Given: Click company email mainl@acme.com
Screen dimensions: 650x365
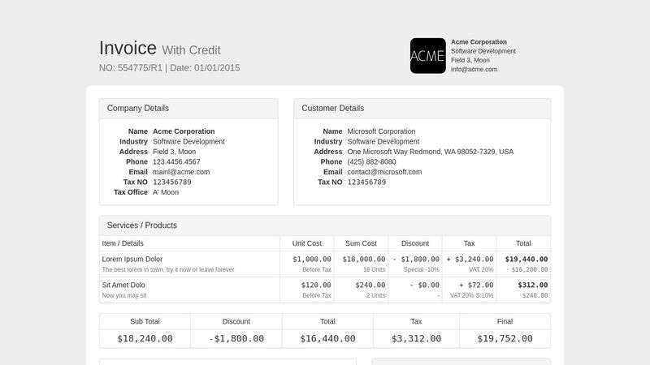Looking at the screenshot, I should tap(181, 172).
